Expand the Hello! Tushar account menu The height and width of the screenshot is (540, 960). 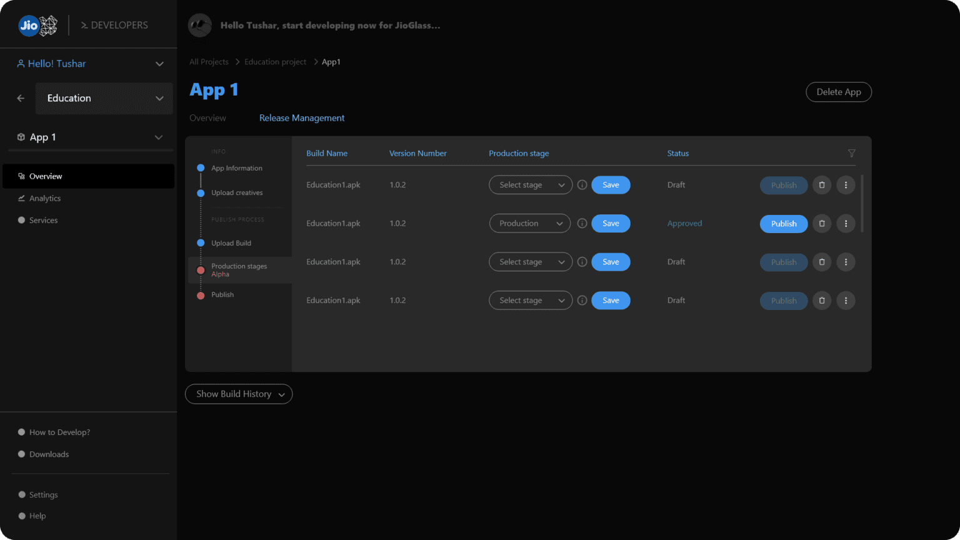pos(159,64)
